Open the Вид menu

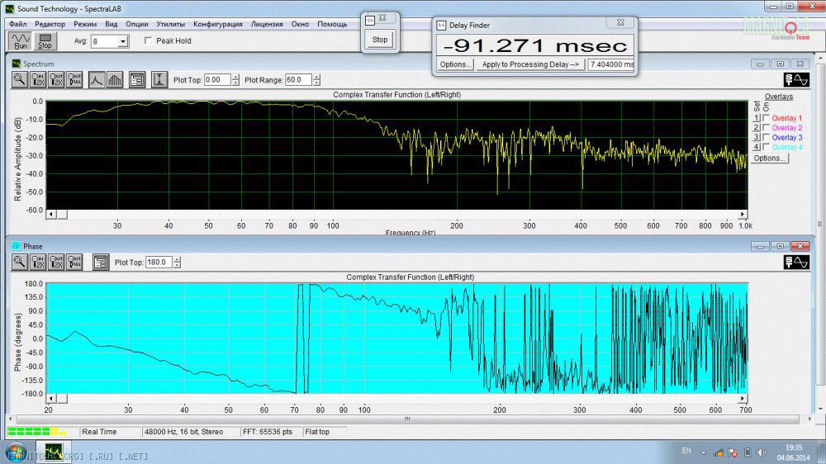[x=112, y=24]
